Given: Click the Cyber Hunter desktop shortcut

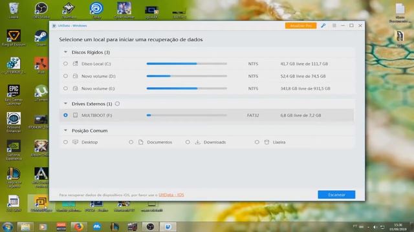Looking at the screenshot, I should (124, 10).
